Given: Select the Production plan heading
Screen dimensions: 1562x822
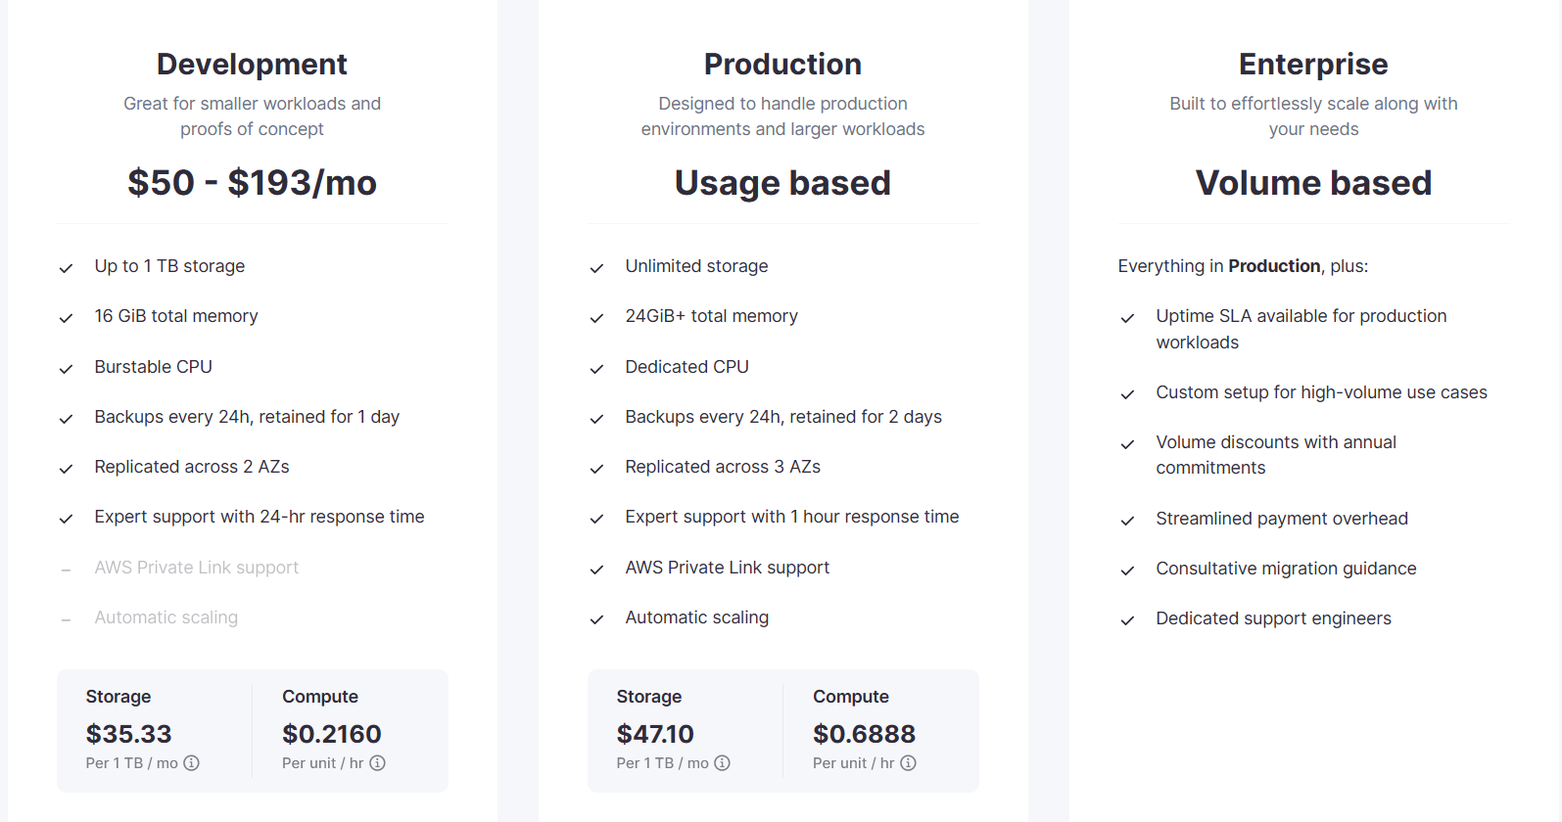Looking at the screenshot, I should [x=782, y=65].
